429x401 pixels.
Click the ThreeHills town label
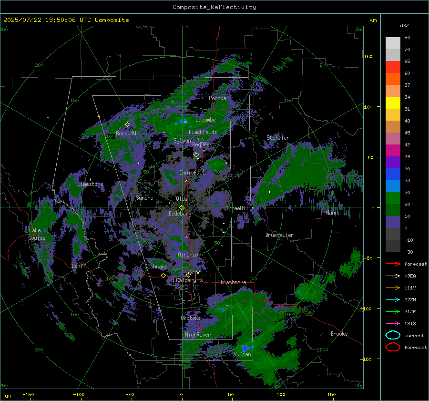tap(240, 208)
